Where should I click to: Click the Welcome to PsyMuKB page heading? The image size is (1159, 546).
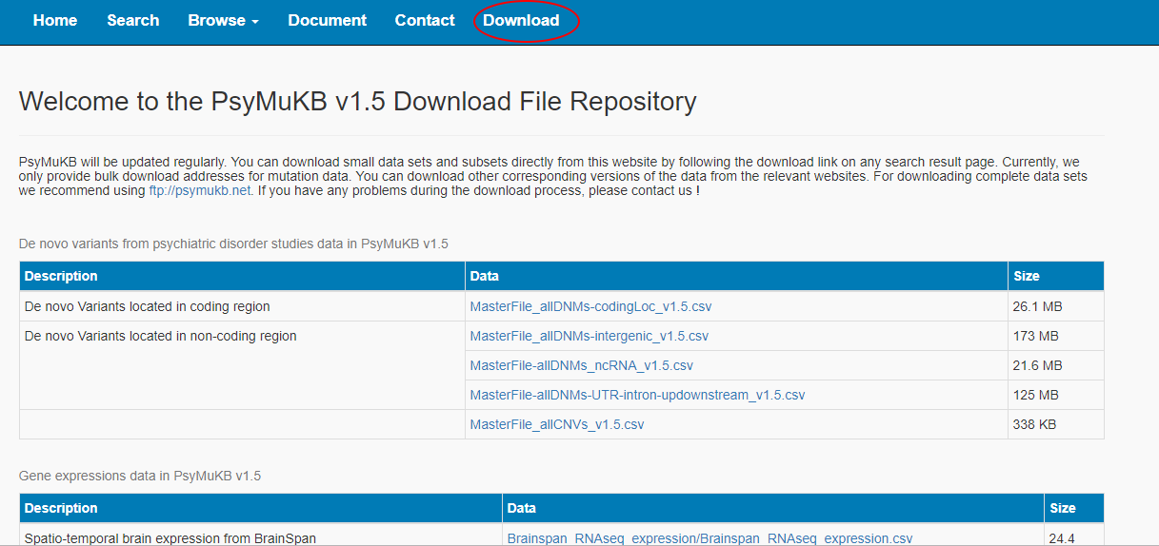pyautogui.click(x=357, y=102)
